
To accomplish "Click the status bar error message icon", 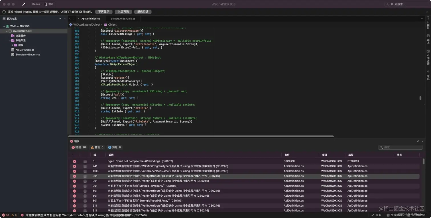I will [22, 215].
